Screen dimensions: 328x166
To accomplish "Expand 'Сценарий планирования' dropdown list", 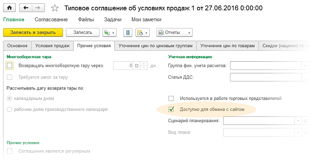I will click(x=298, y=120).
